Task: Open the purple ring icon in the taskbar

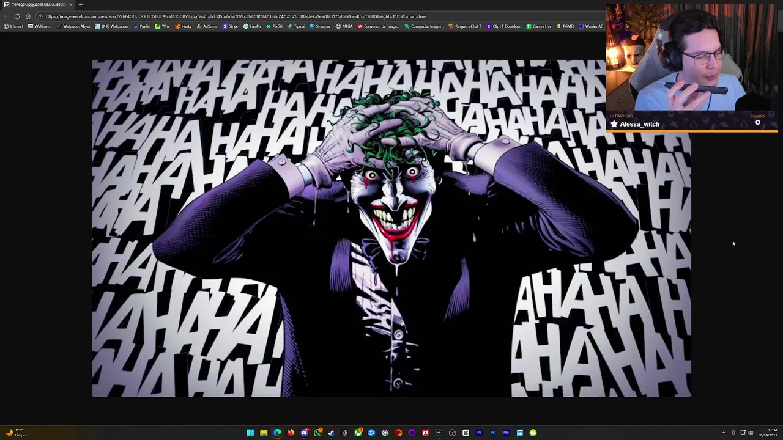Action: click(412, 433)
